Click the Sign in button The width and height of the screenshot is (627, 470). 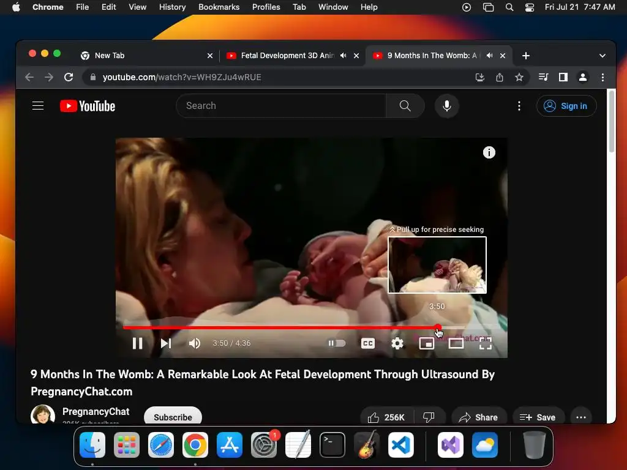tap(566, 106)
